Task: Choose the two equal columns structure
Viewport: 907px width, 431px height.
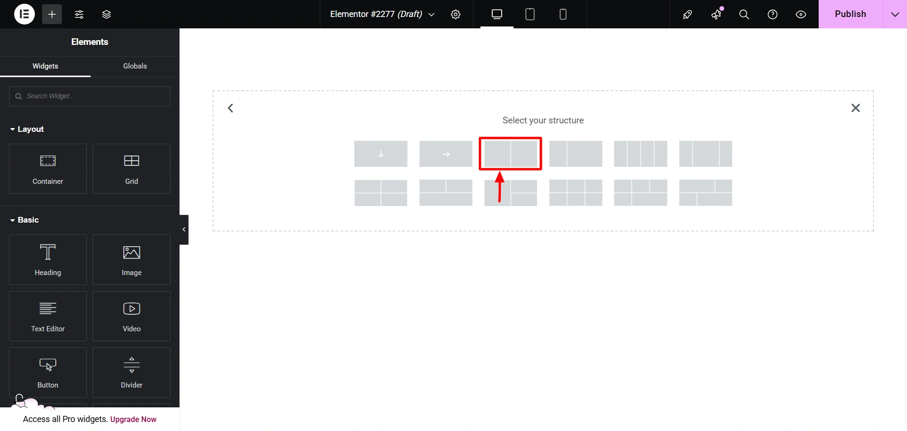Action: click(x=511, y=154)
